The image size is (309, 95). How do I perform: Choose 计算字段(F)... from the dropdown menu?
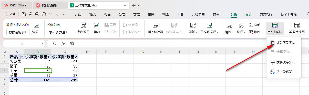point(284,42)
